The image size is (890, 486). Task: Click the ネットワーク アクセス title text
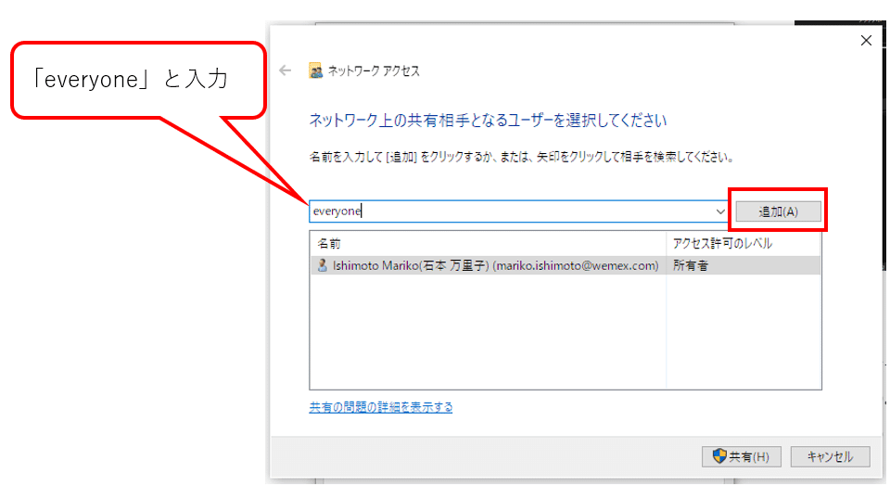[374, 71]
